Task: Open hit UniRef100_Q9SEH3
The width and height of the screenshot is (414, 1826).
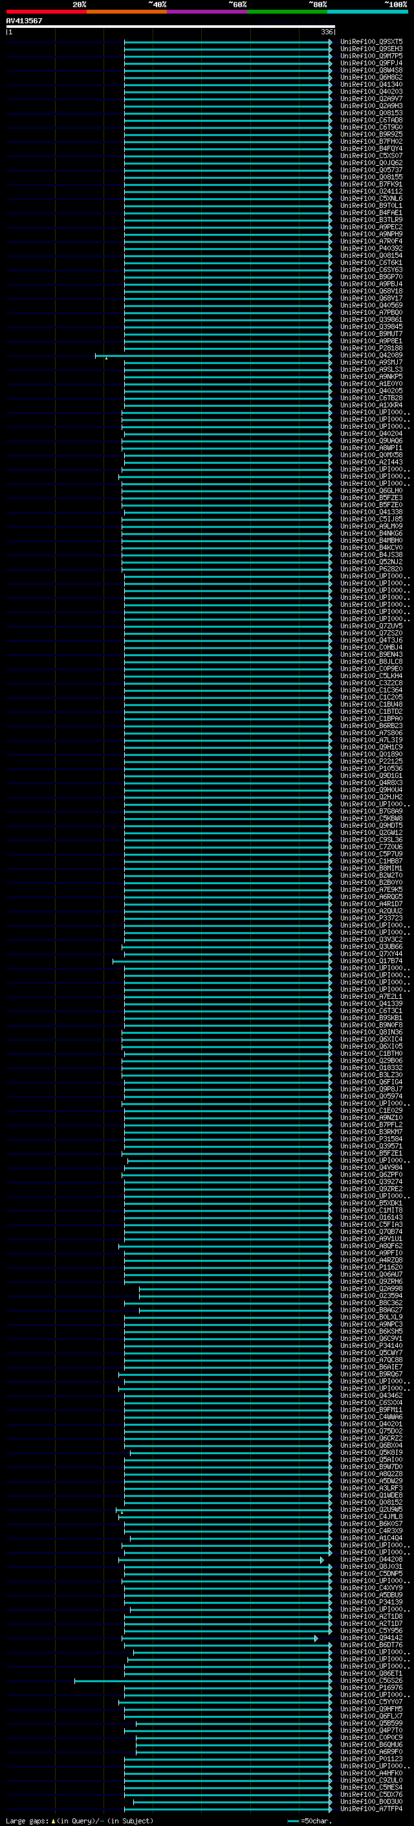Action: (371, 49)
